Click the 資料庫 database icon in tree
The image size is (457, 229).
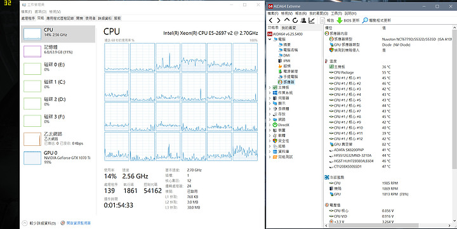[x=275, y=152]
